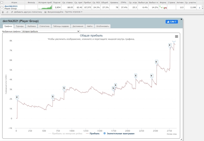The width and height of the screenshot is (204, 141).
Task: Click the refresh arrows icon under the table
Action: coord(7,12)
